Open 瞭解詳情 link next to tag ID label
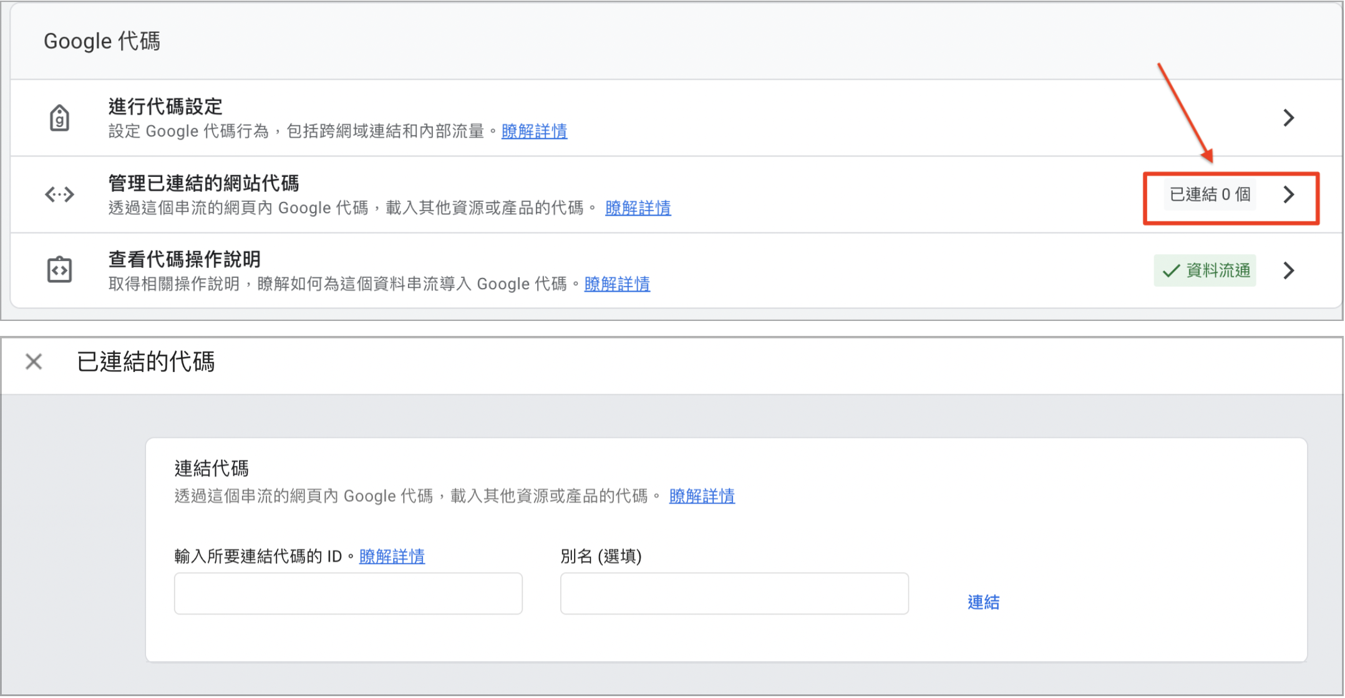 [392, 556]
